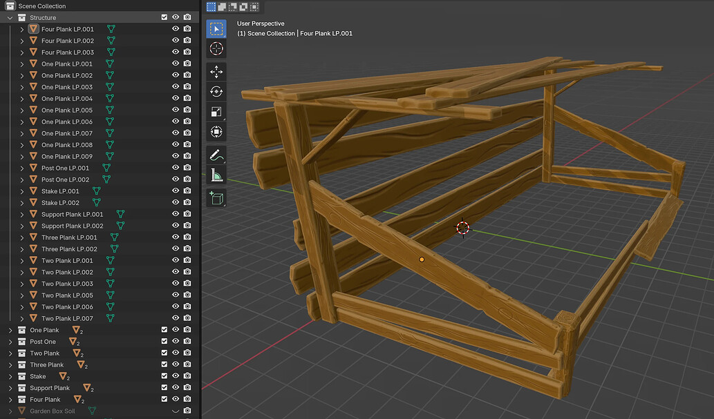Select Post One LP.001 object entry
Screen dimensions: 714x419
[x=65, y=168]
